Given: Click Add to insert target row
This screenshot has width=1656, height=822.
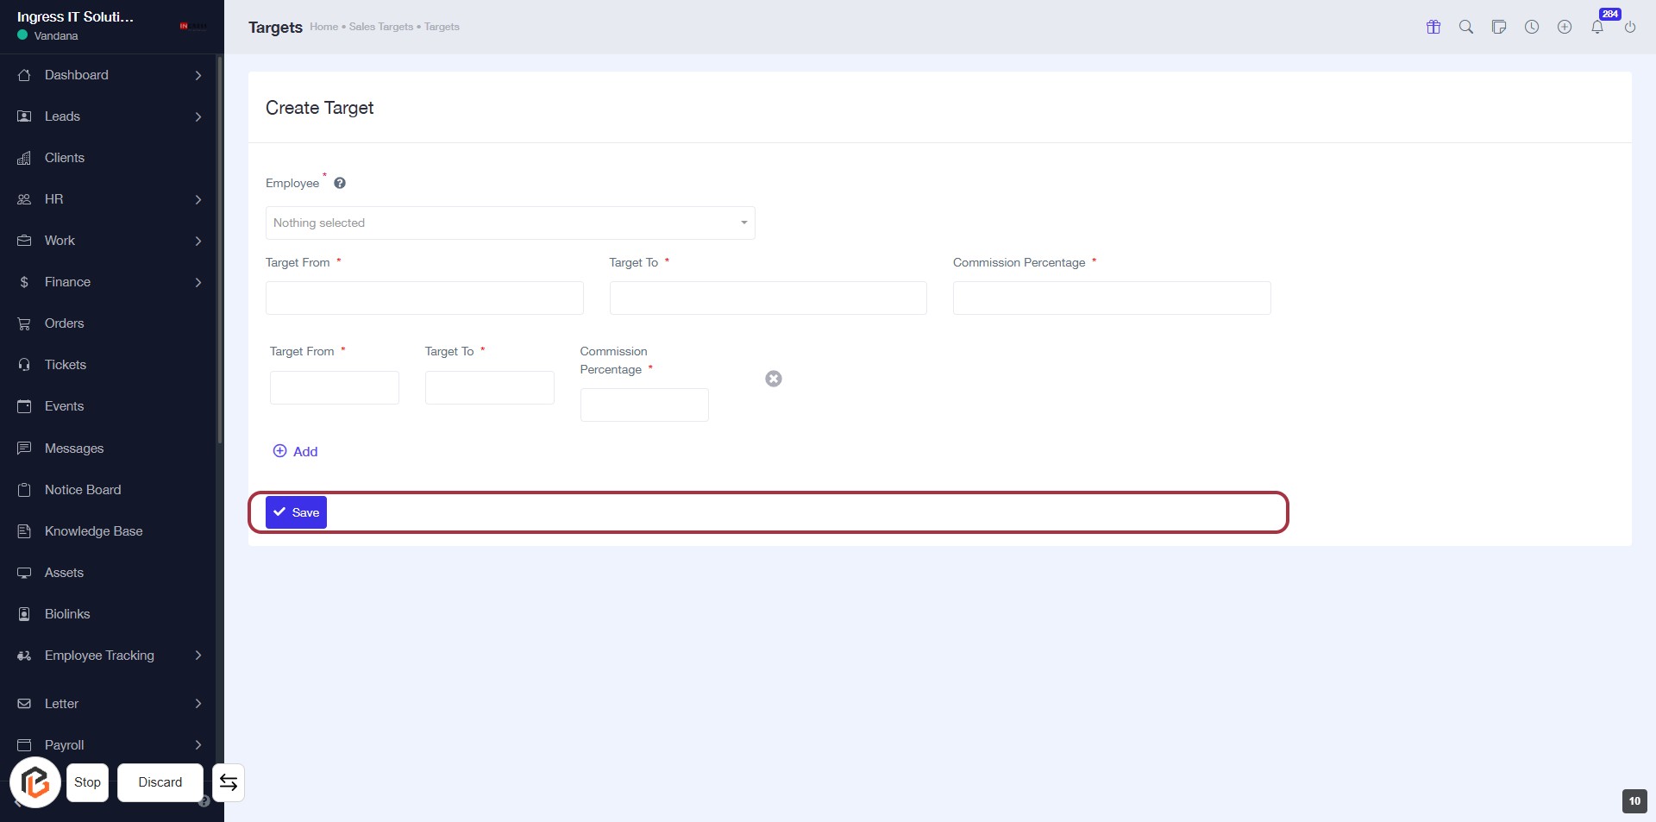Looking at the screenshot, I should pos(296,451).
